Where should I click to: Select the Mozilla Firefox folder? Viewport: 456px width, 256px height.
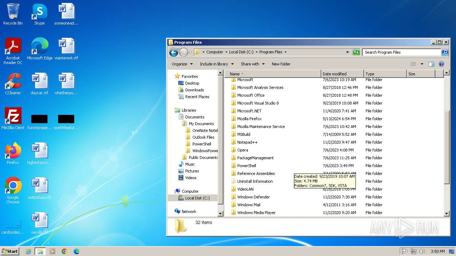[249, 119]
